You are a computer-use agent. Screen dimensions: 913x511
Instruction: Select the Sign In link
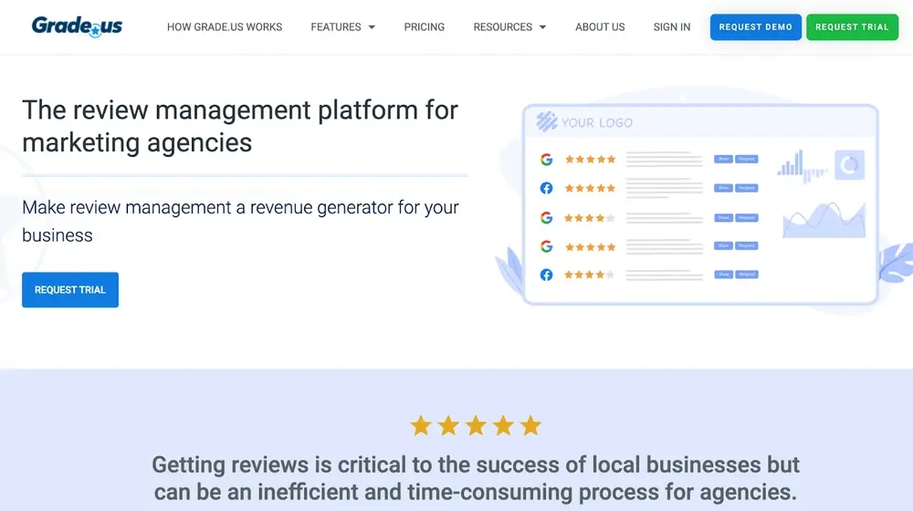[x=672, y=27]
